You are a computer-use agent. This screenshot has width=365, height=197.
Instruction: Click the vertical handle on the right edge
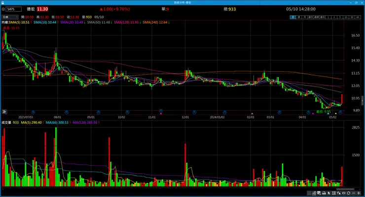362,101
